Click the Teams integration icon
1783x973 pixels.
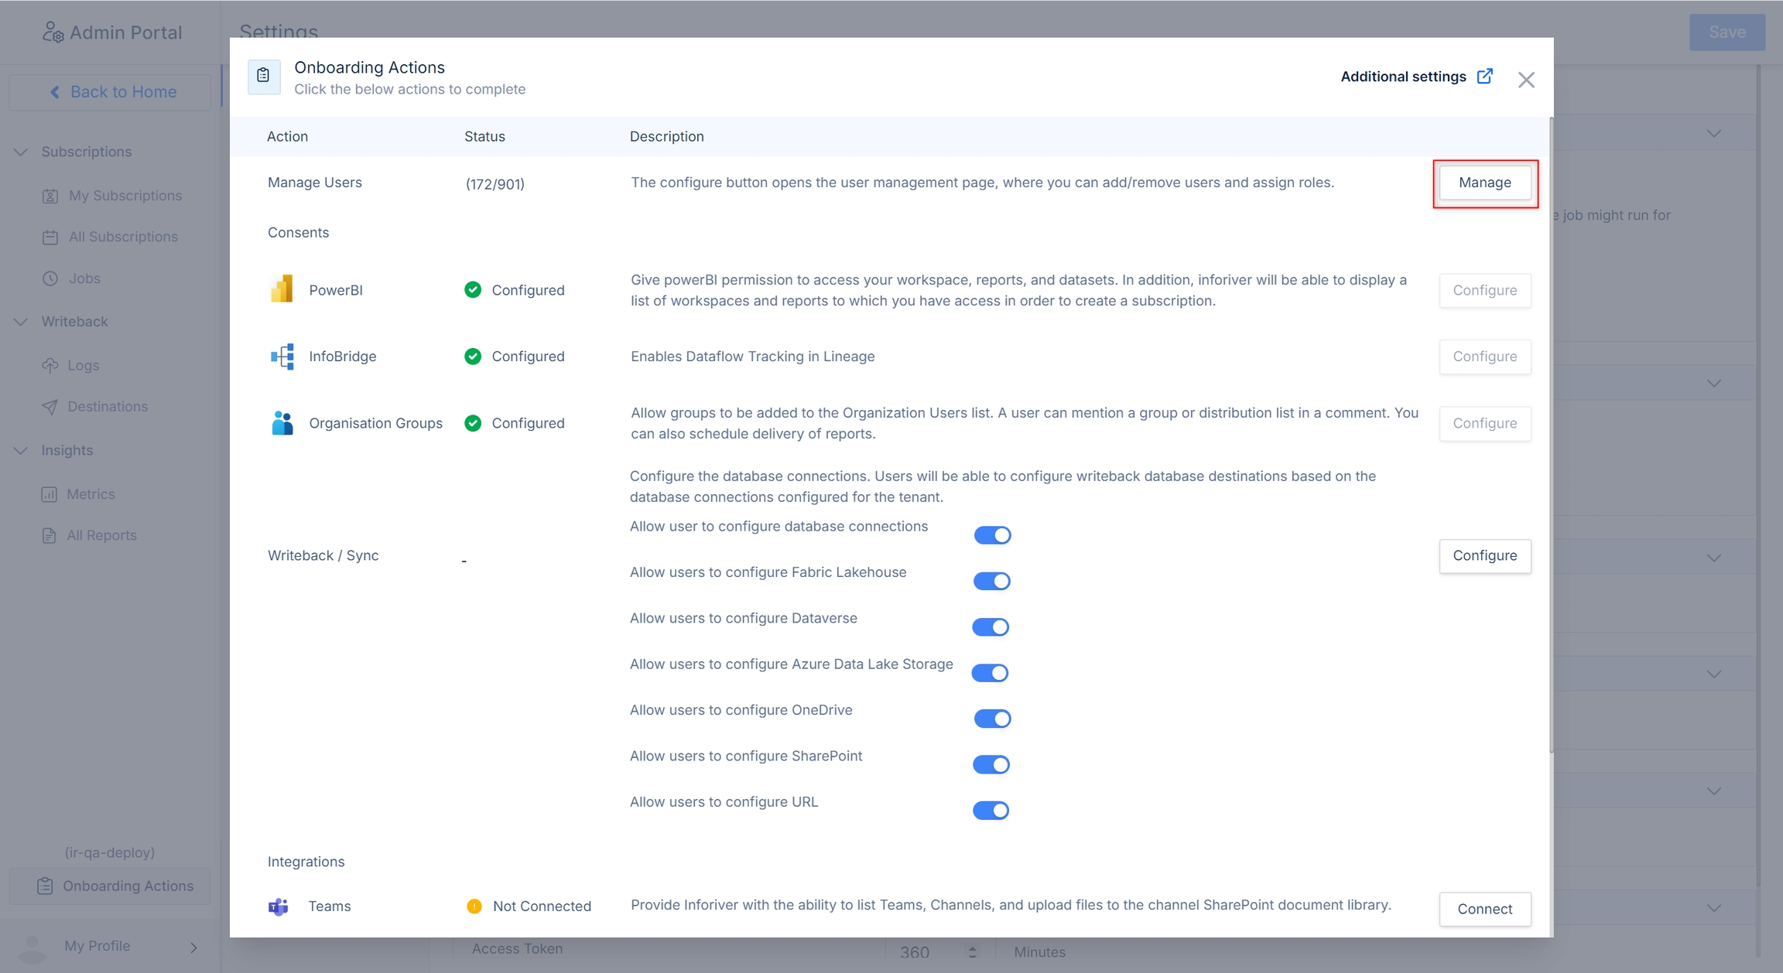279,906
